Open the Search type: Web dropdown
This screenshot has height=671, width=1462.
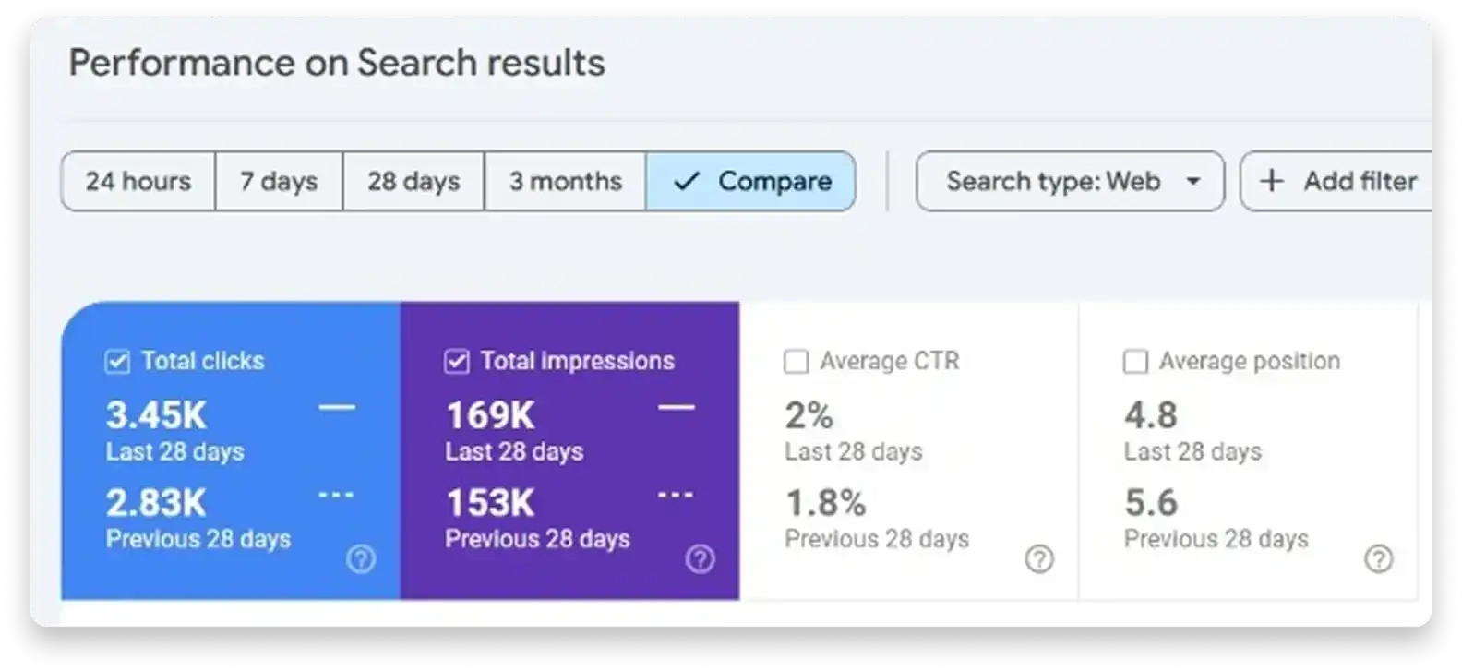click(x=1053, y=181)
